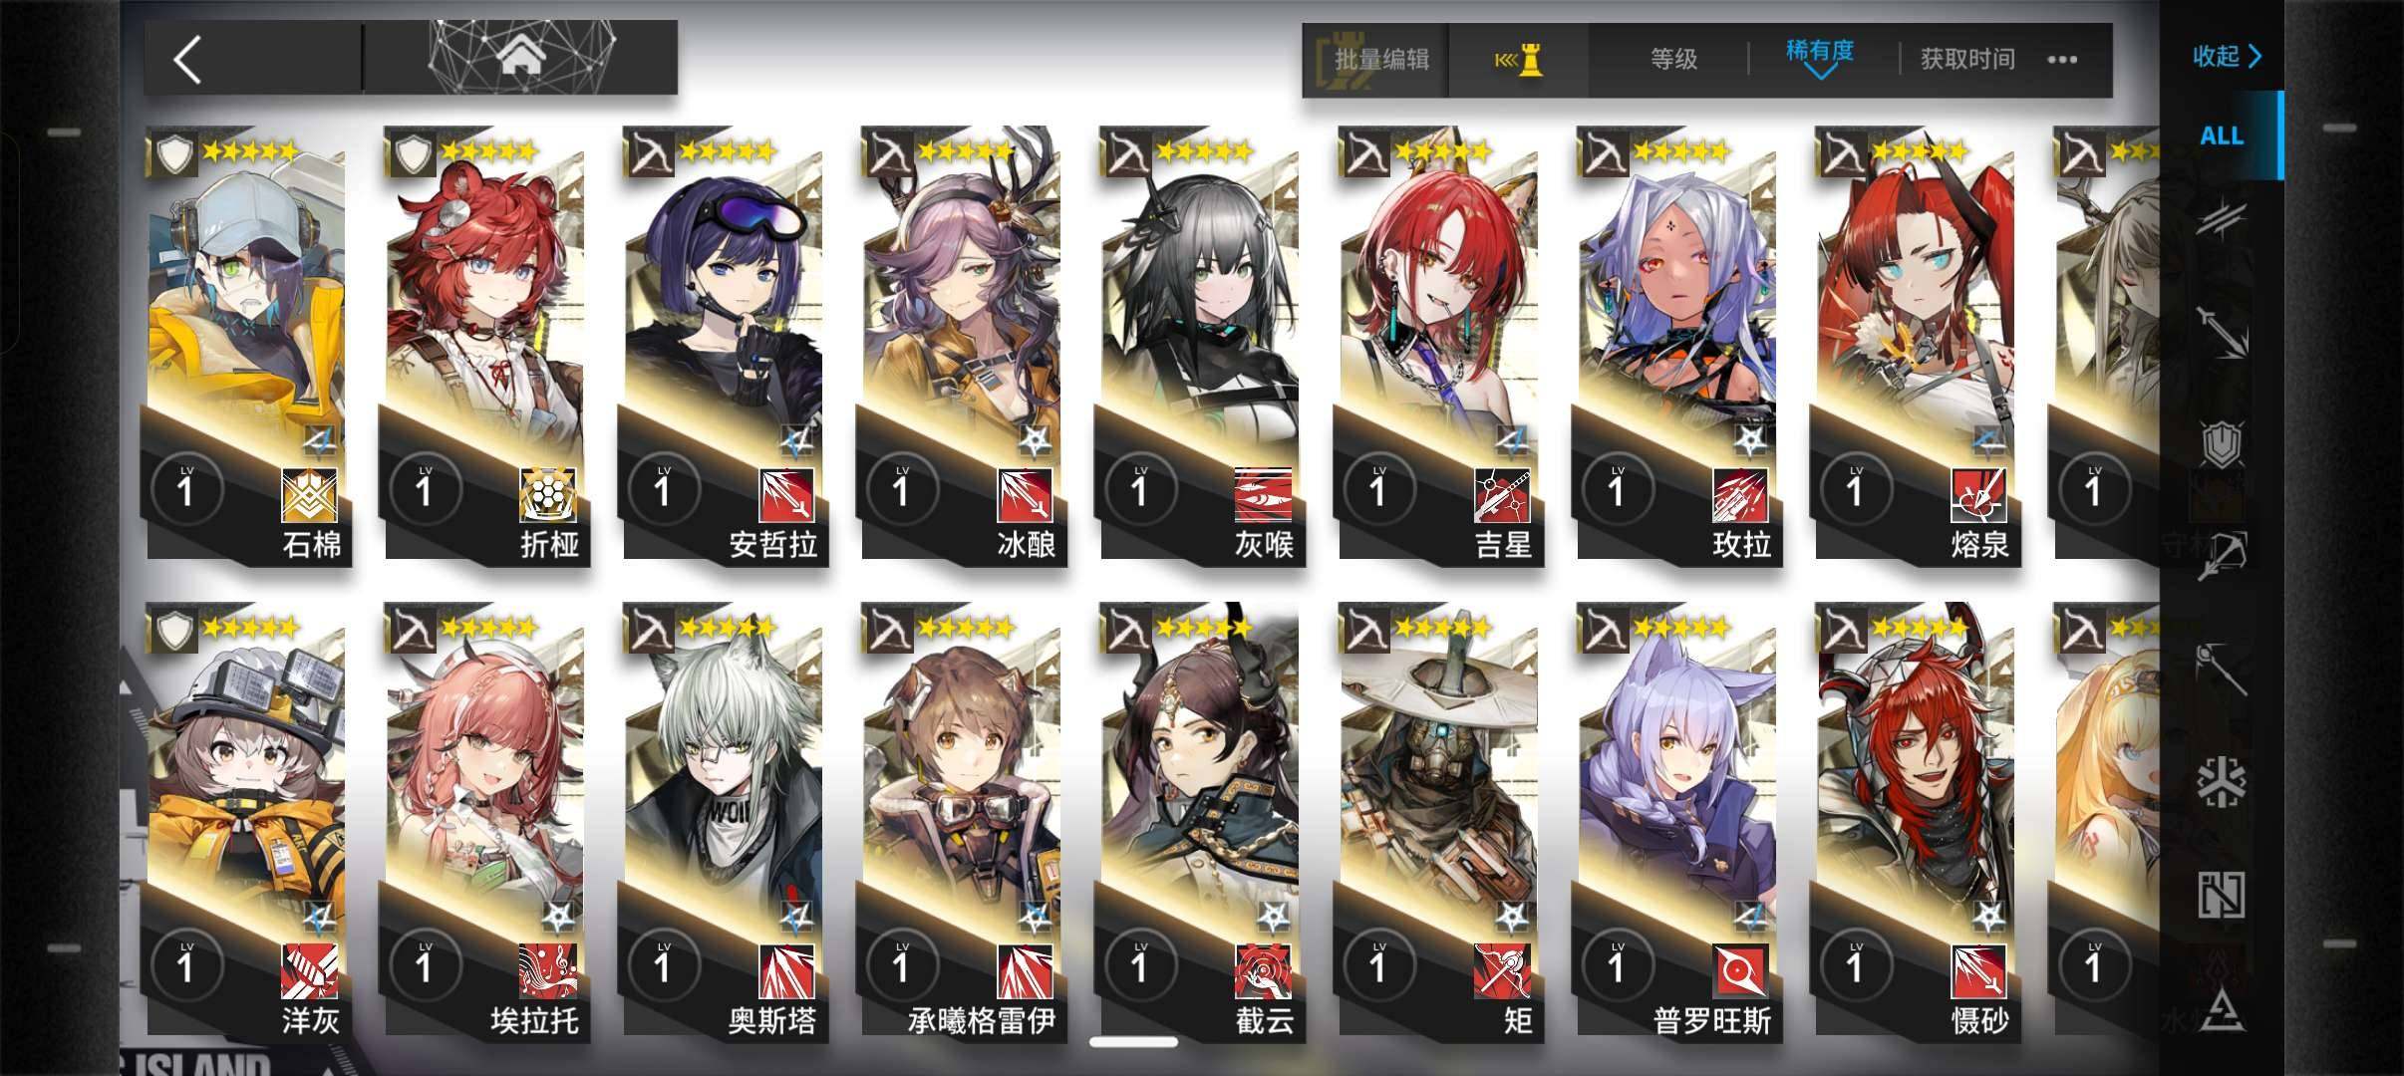Filter operators by Specialist triangle icon
This screenshot has height=1076, width=2404.
(2222, 1010)
